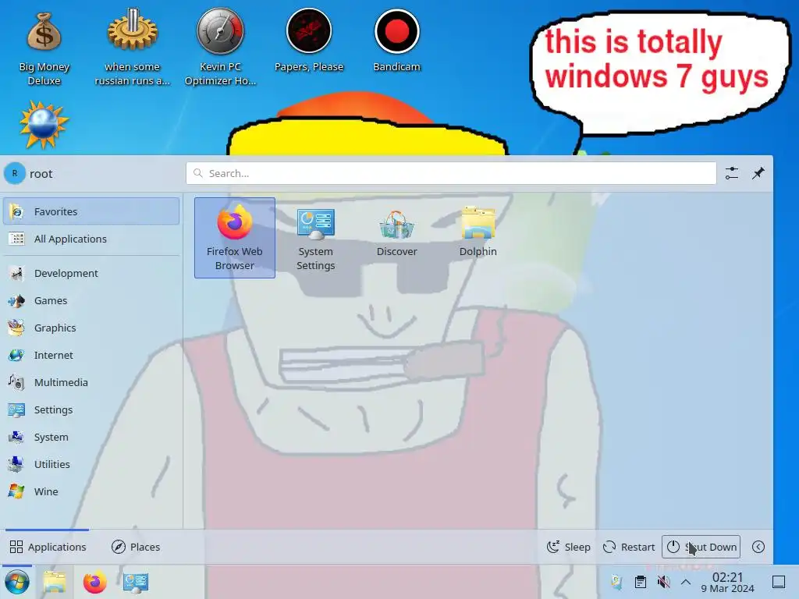Click the tray icon left of clipboard
Screen dimensions: 799x599
tap(617, 582)
